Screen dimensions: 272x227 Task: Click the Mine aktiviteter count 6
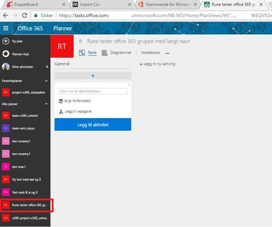point(47,67)
